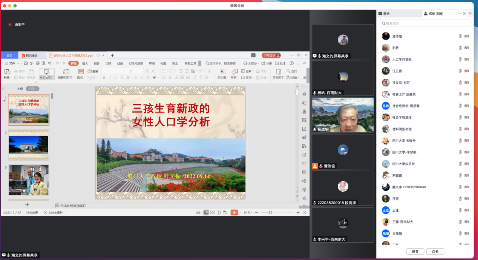Open the 版式 layout dropdown
This screenshot has height=260, width=478.
tap(81, 77)
